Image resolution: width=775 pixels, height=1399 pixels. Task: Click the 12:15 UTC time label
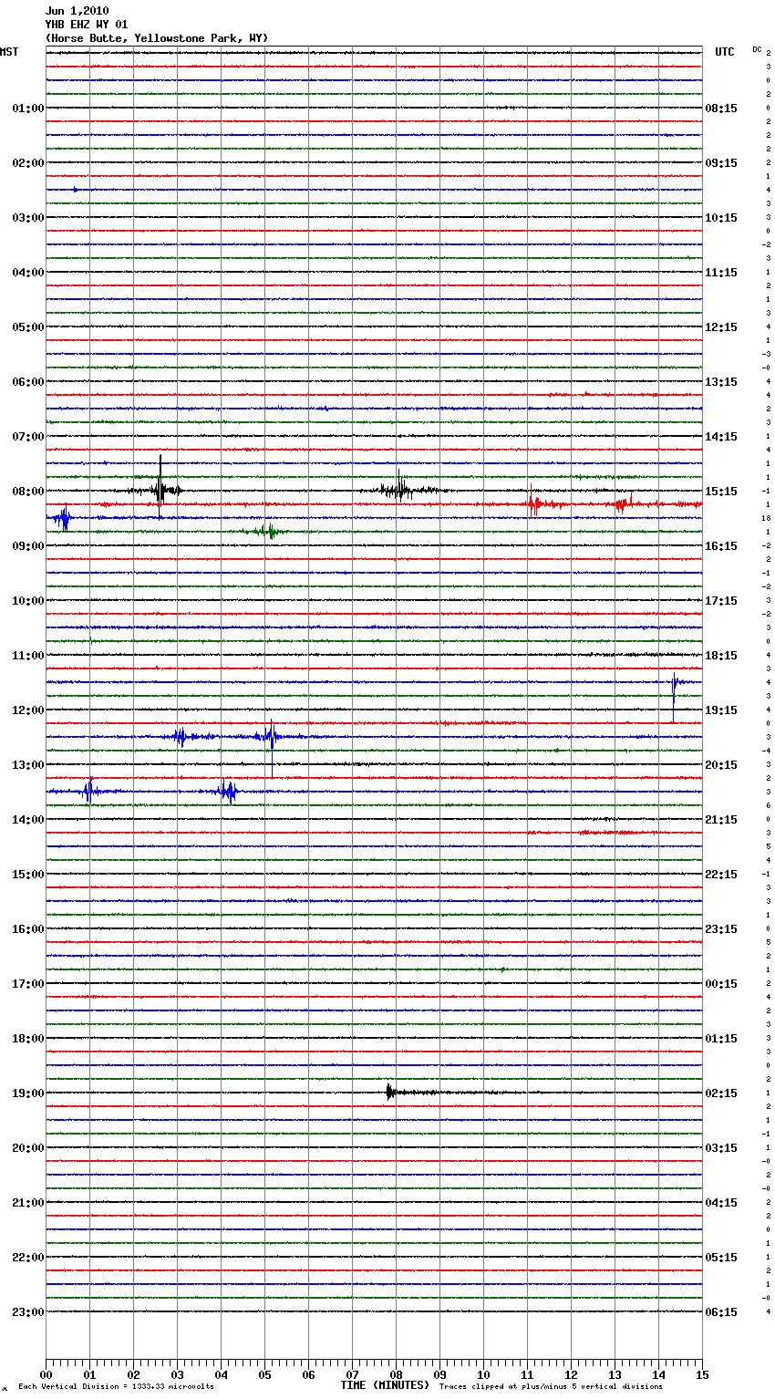[x=721, y=327]
